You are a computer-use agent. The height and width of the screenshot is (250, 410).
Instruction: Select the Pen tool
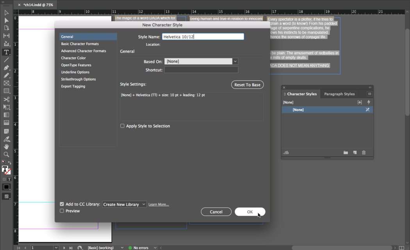coord(6,68)
